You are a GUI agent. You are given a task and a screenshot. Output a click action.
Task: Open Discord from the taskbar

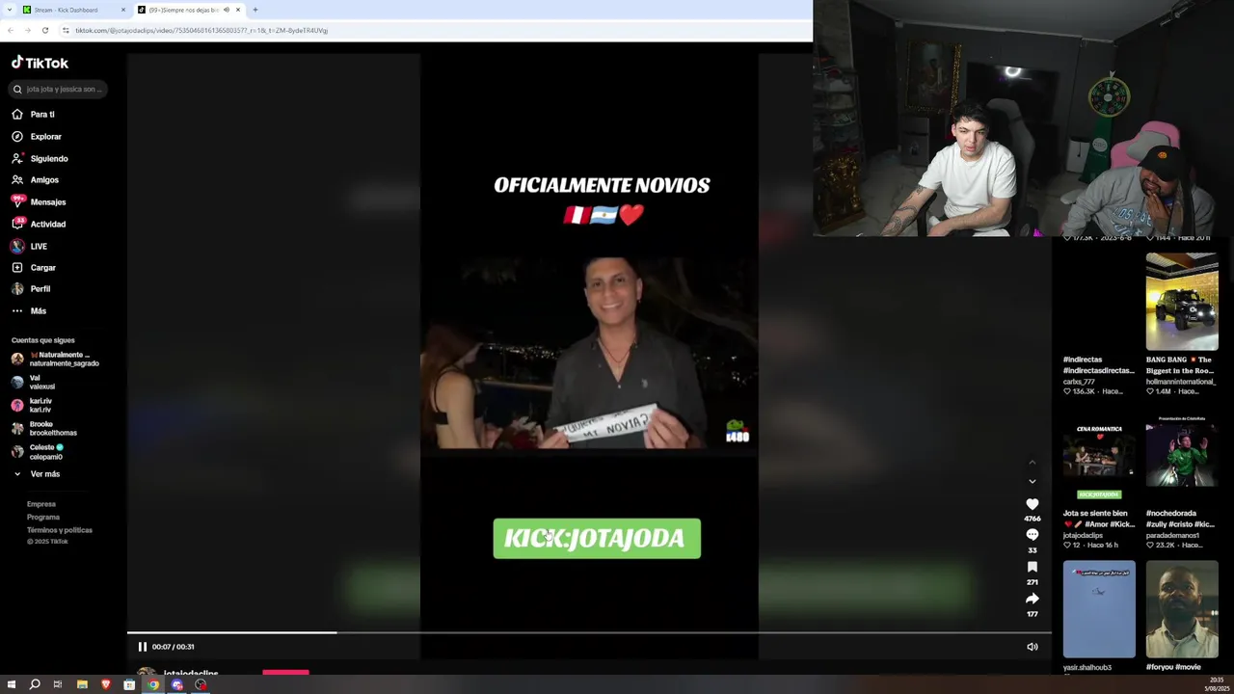(176, 684)
